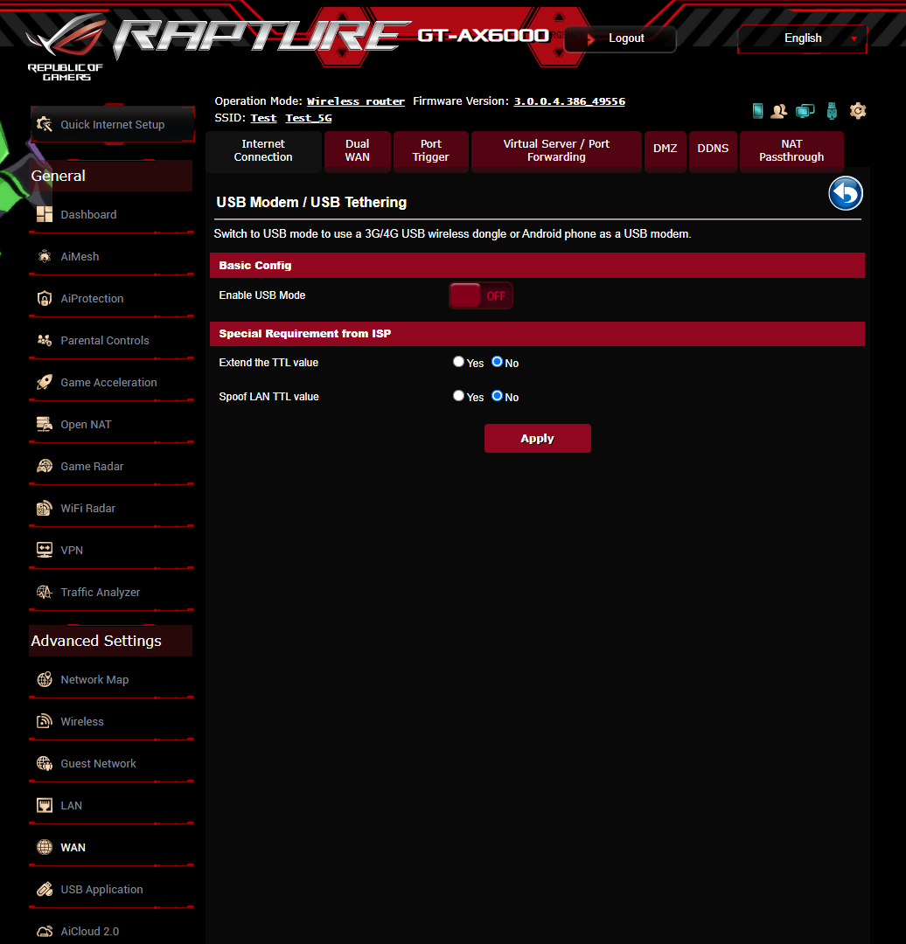Click the guest network users status icon
The width and height of the screenshot is (906, 944).
[779, 111]
